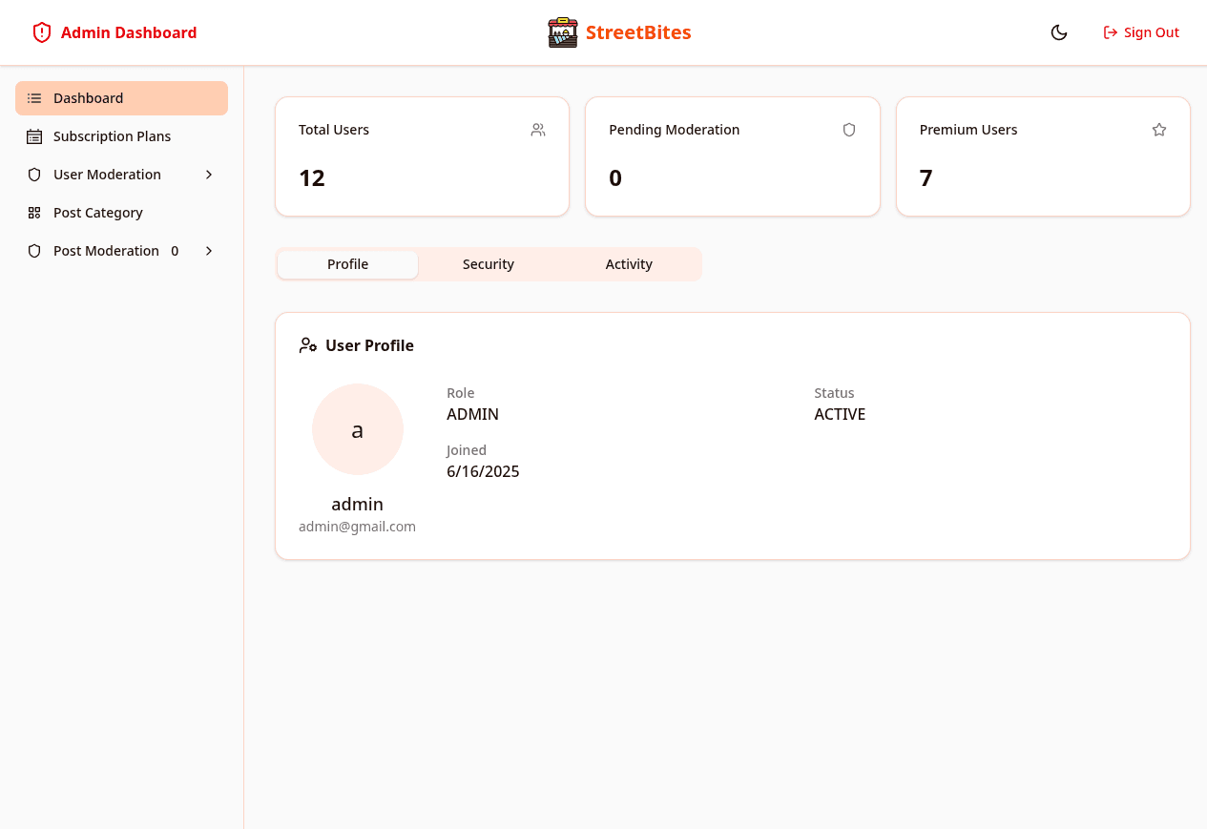Open Post Moderation in the sidebar
This screenshot has width=1207, height=829.
point(121,251)
